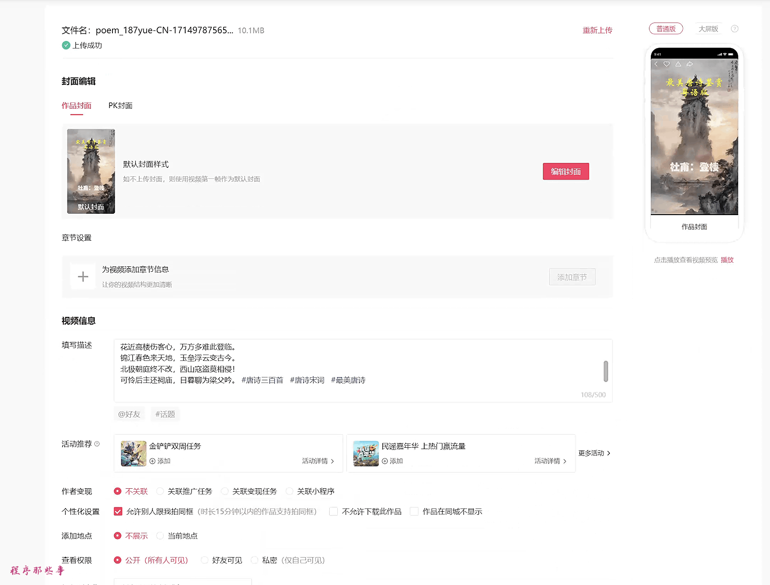770x585 pixels.
Task: Click 添加 plus icon for 民谣嘉年华
Action: coord(385,461)
